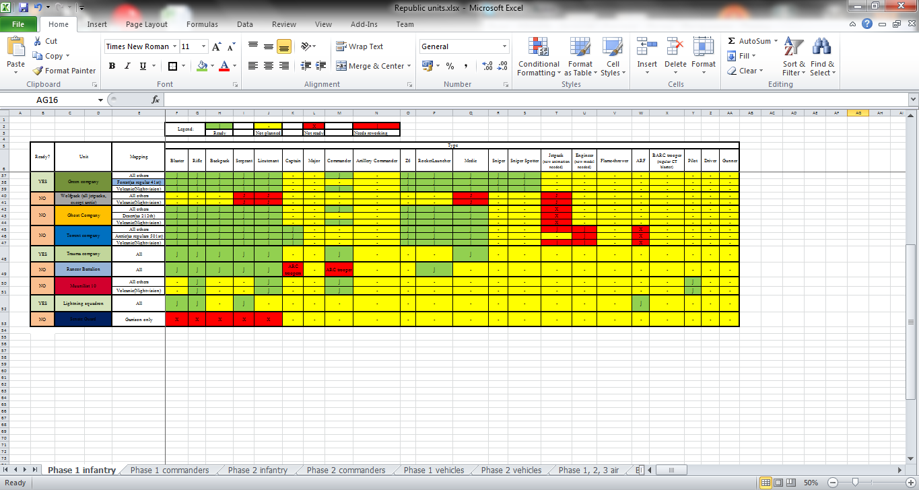Click Fill Color paint bucket swatch

tap(201, 66)
